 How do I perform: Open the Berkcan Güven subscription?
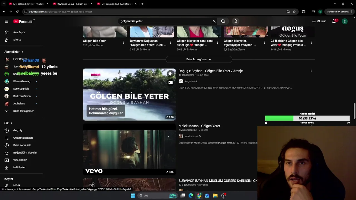21,96
